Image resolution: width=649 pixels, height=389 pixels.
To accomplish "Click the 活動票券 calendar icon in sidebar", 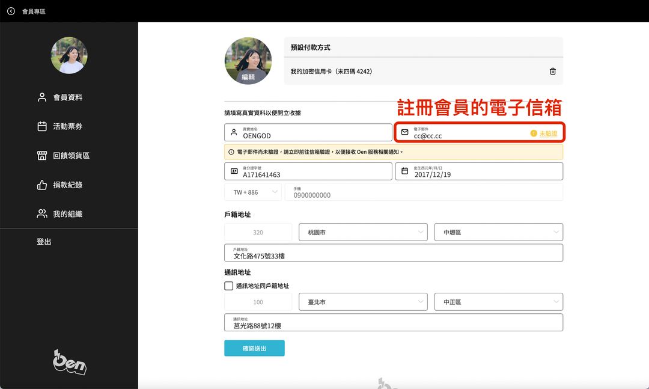I will click(42, 126).
